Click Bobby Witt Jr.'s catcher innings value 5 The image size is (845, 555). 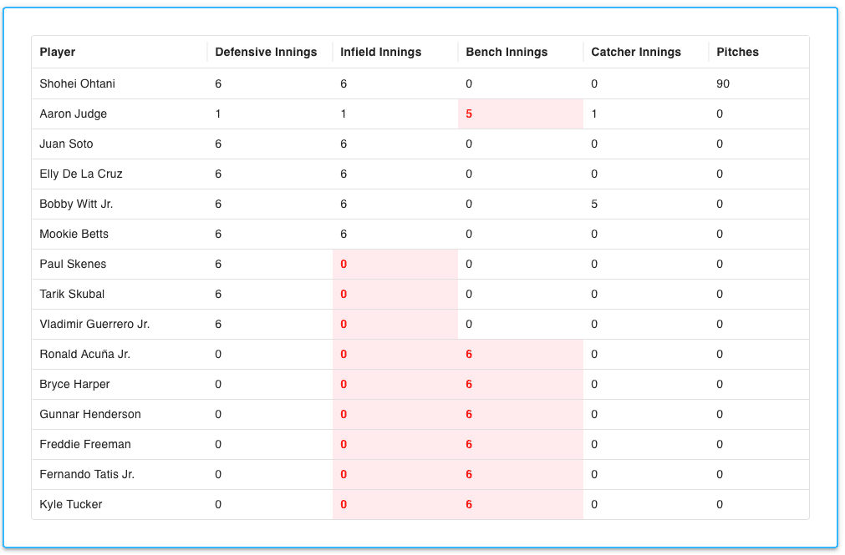[x=594, y=204]
